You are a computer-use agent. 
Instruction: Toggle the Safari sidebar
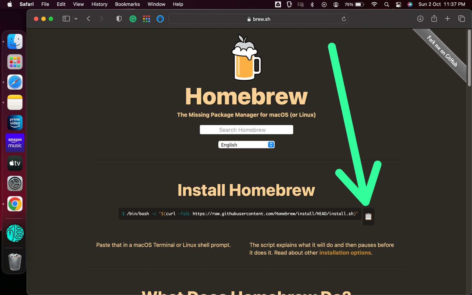(x=66, y=18)
